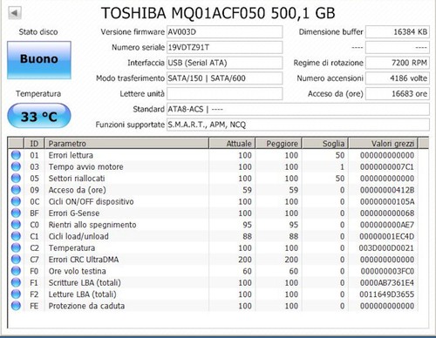Click the status circle for Errori G-Sense

[x=16, y=213]
